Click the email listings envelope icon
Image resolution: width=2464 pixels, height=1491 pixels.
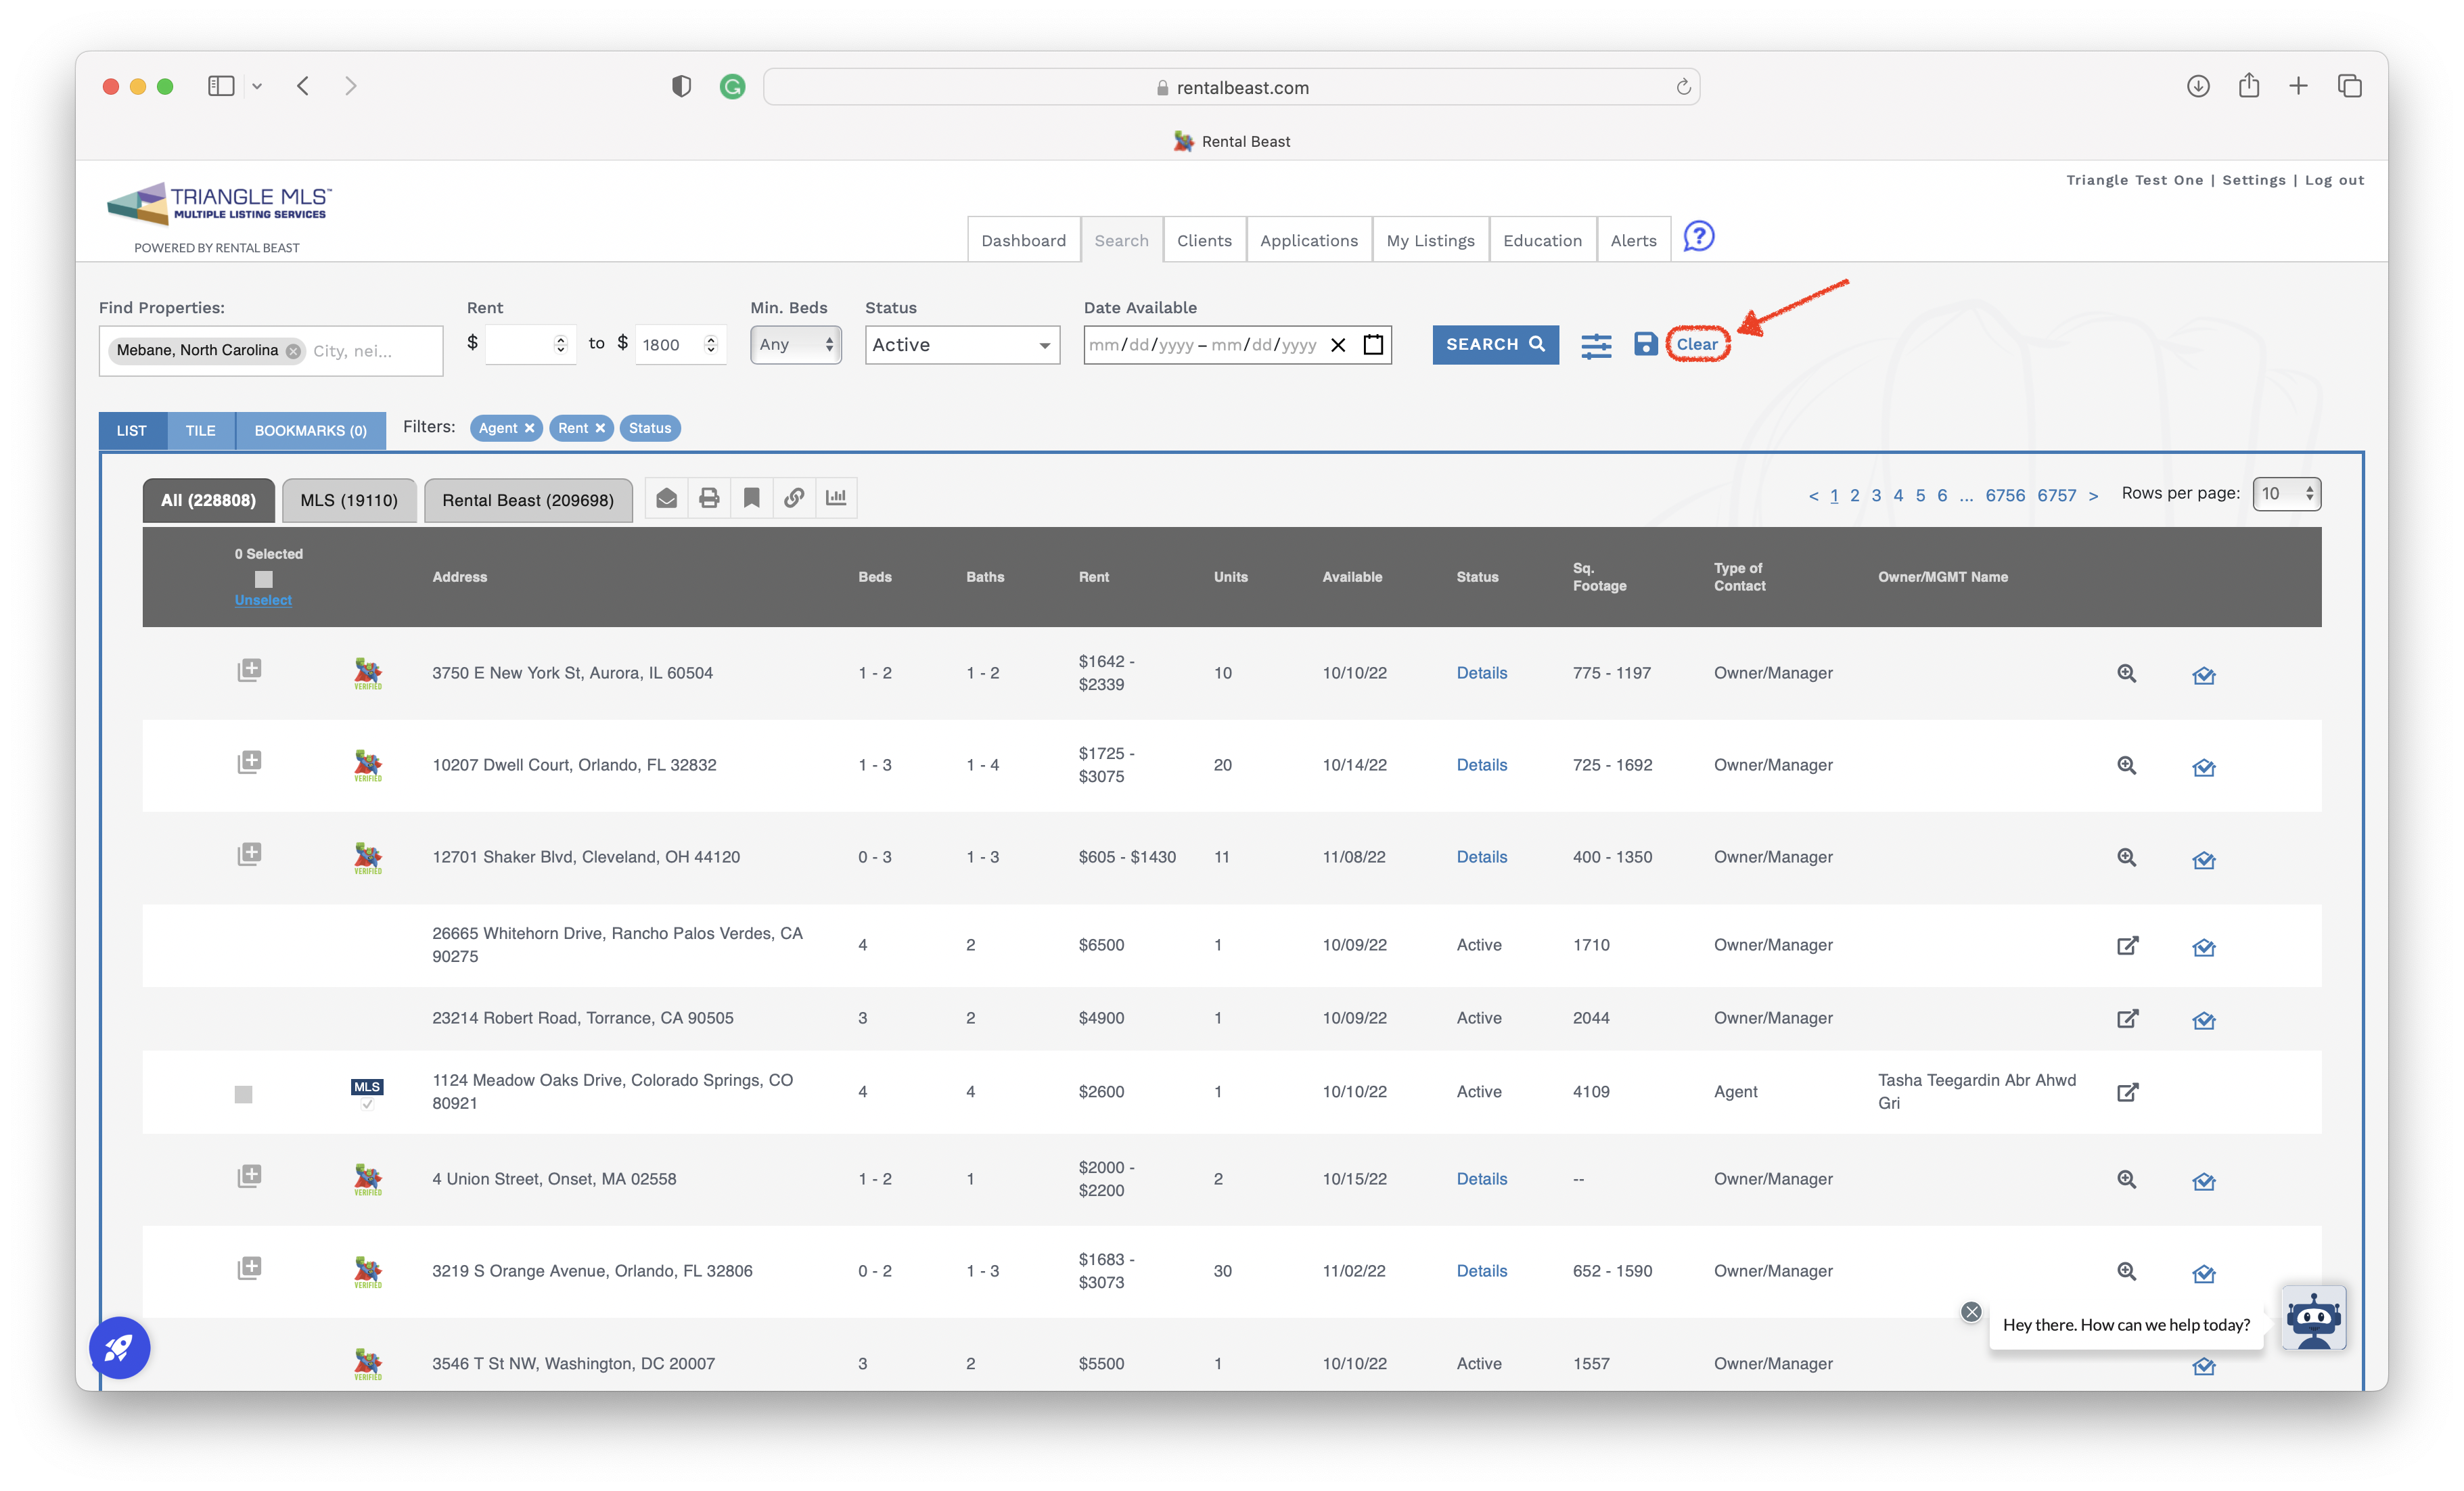point(667,497)
